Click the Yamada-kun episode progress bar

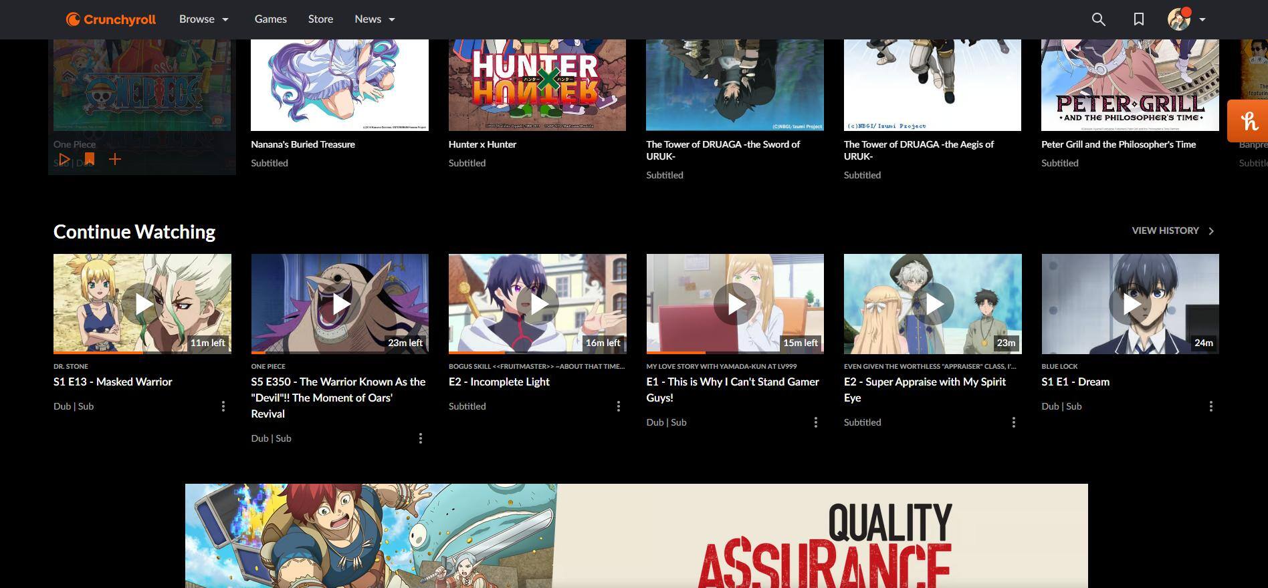click(x=734, y=352)
